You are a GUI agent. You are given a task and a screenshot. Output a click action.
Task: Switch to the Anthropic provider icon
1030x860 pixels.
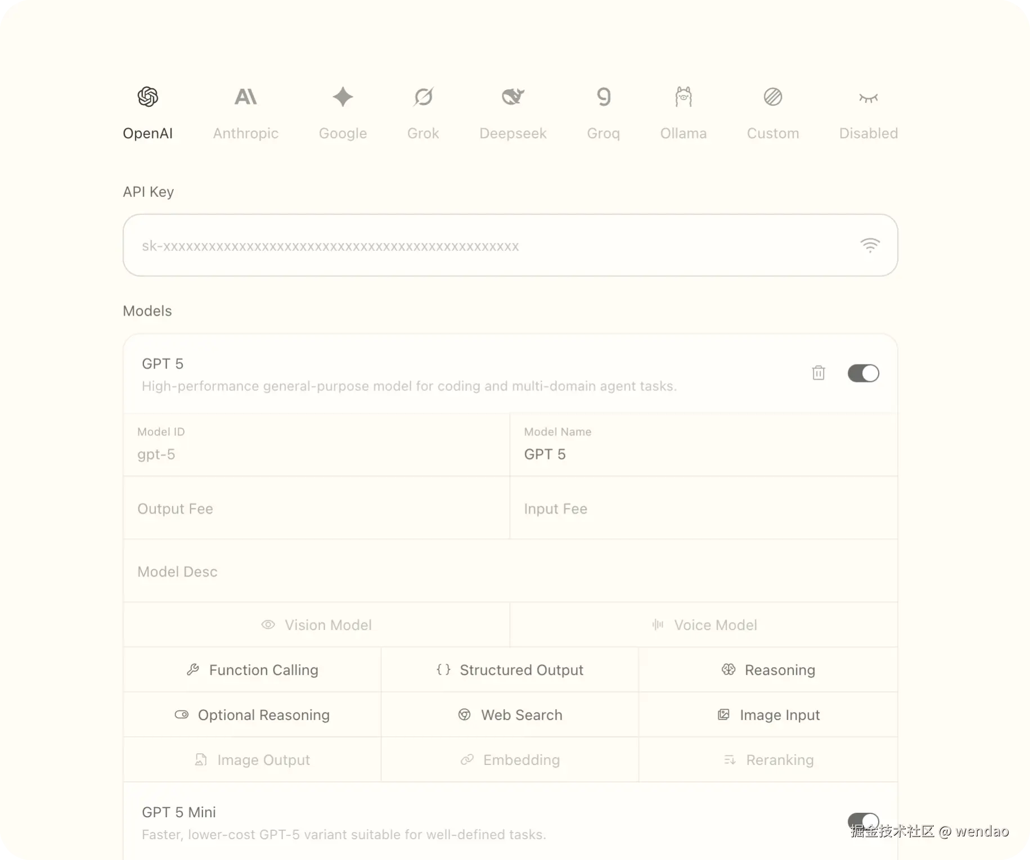[245, 97]
